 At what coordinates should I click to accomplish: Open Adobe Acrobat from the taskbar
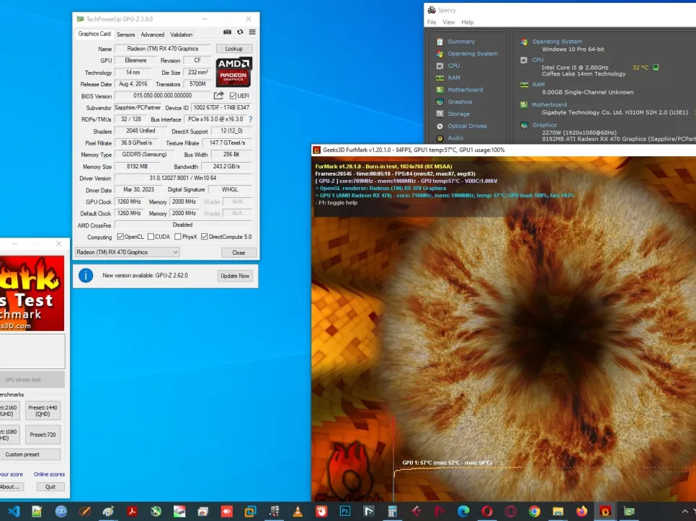(132, 511)
